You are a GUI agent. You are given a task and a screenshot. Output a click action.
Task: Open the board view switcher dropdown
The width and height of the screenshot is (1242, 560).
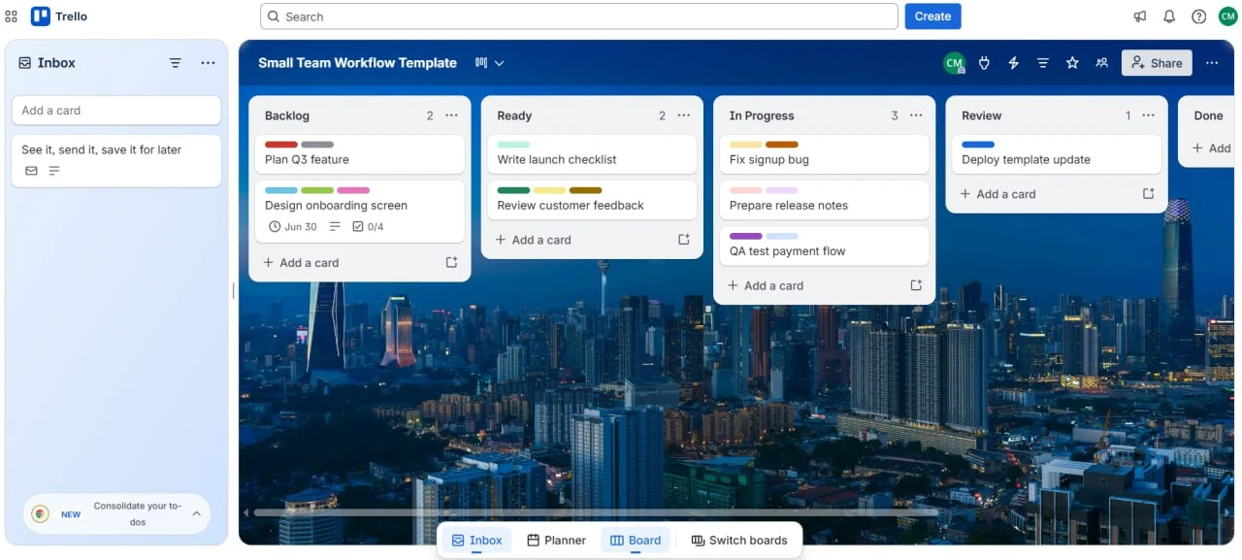pos(490,63)
